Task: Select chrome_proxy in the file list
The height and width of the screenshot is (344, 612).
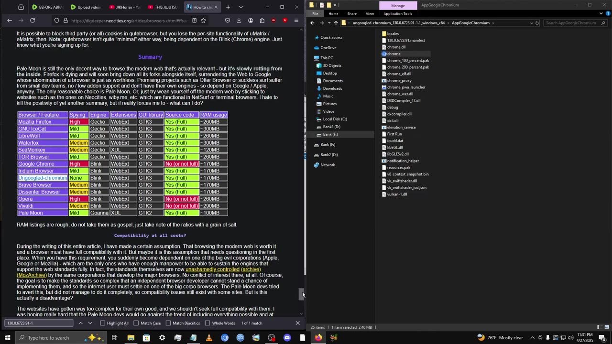Action: (399, 81)
